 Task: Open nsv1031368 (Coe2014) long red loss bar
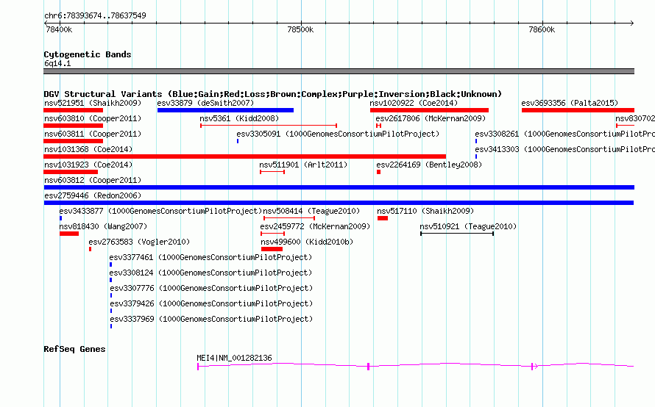click(245, 156)
